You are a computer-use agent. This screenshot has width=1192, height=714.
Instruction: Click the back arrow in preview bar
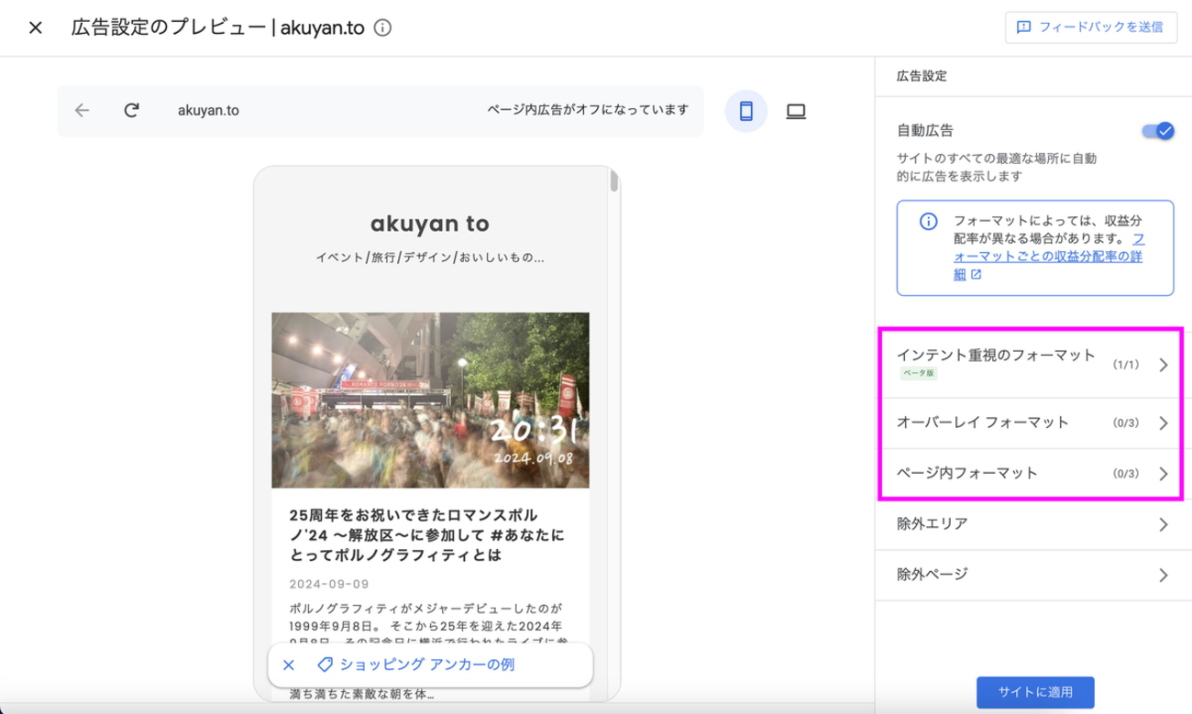coord(83,111)
